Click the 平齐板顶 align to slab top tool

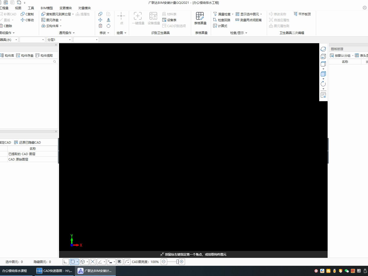coord(302,14)
